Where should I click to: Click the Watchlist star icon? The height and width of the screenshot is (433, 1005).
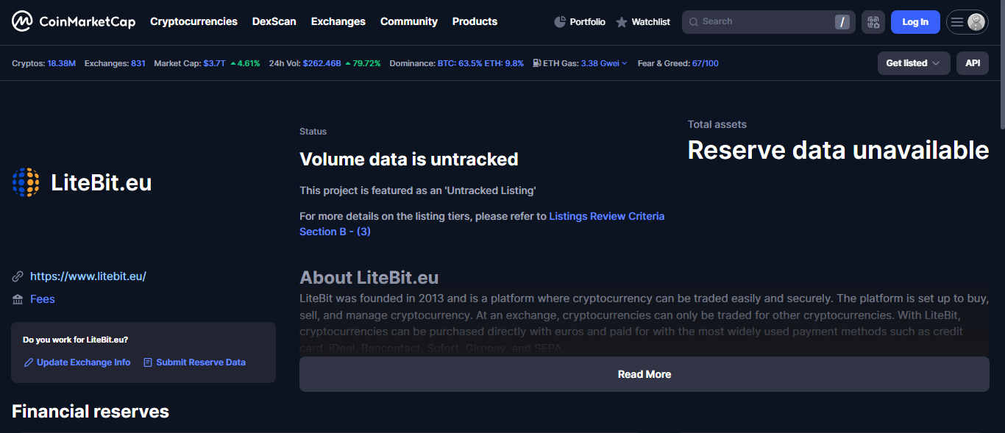(622, 22)
